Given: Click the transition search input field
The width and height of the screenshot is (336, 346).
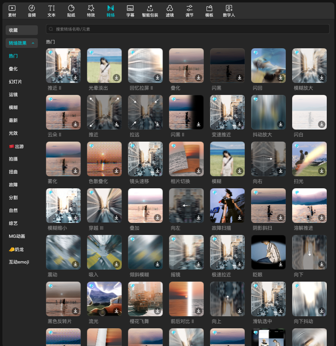Looking at the screenshot, I should 188,29.
